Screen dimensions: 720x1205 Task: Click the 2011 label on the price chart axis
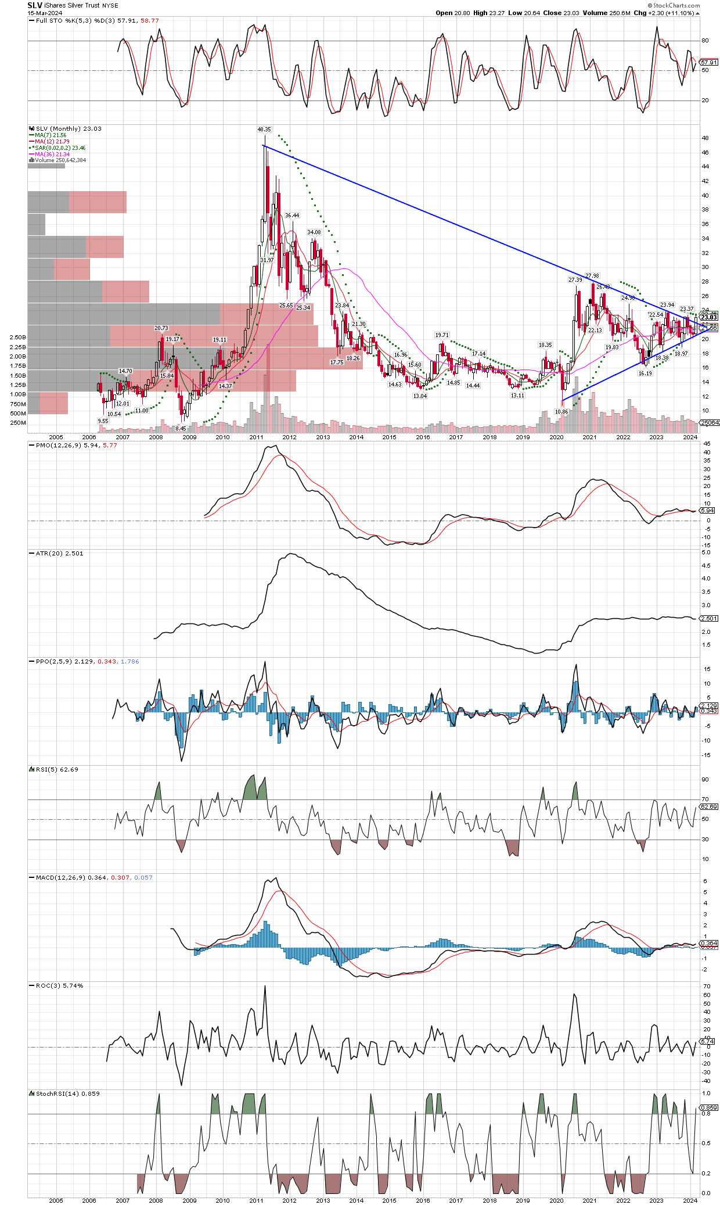pos(256,437)
